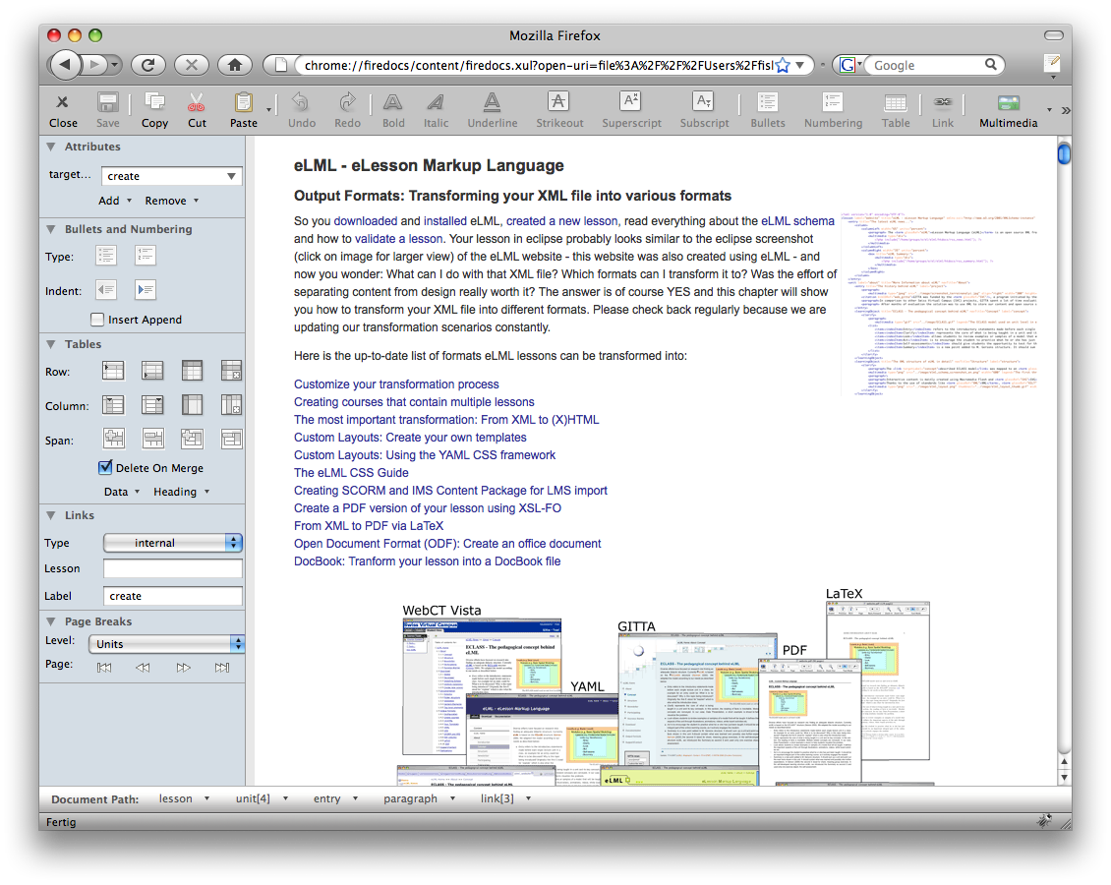The image size is (1111, 885).
Task: Follow the 'eLML schema' link
Action: 797,221
